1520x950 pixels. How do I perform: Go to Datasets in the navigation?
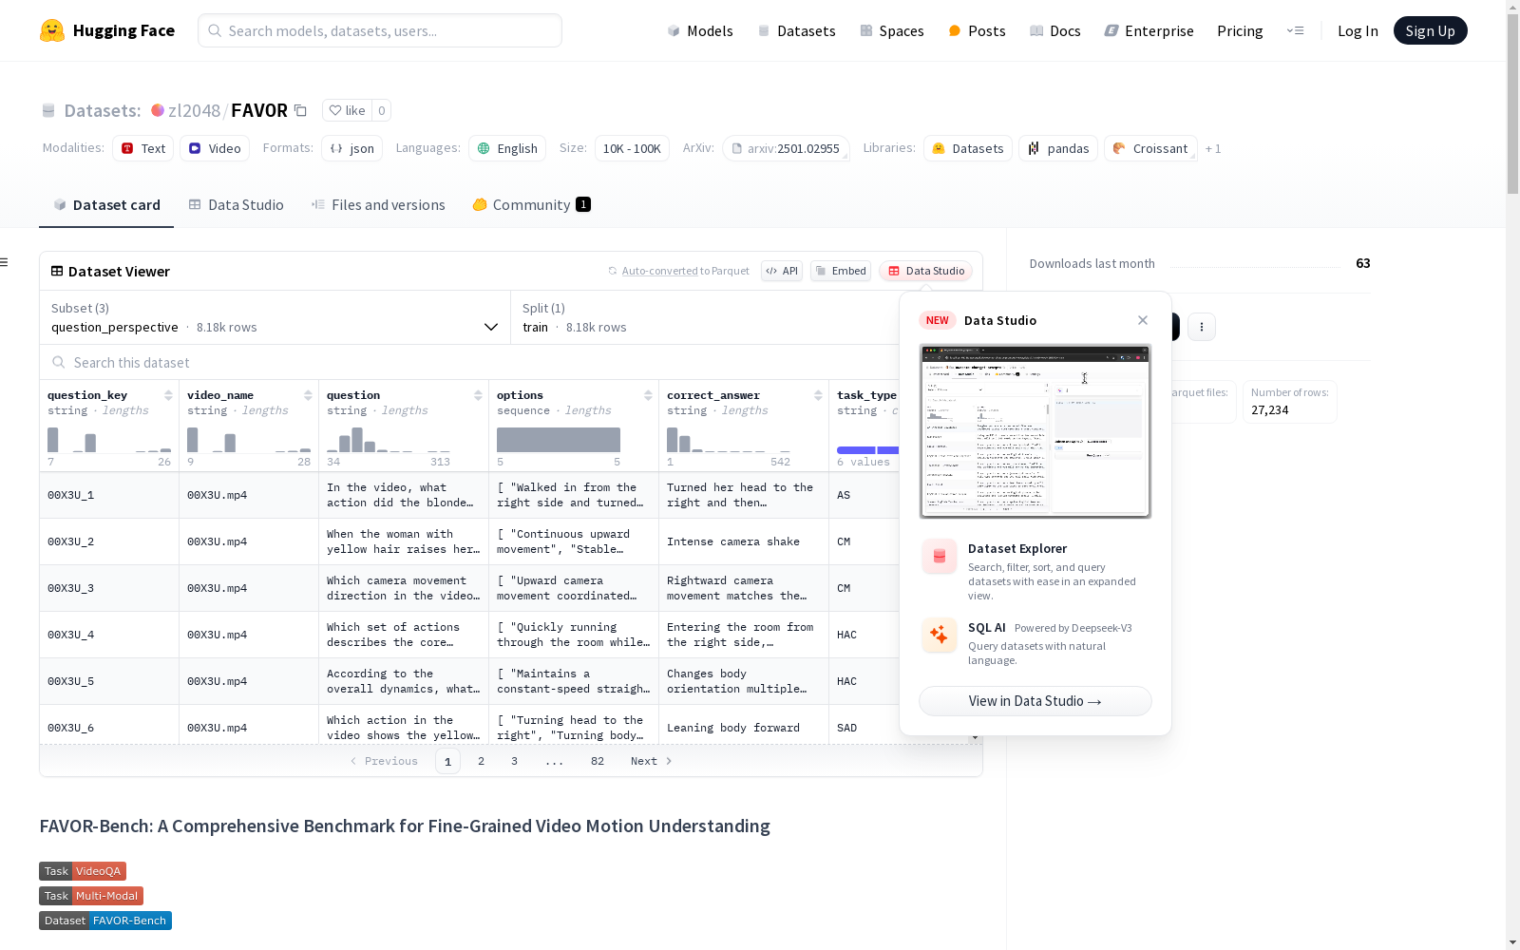pos(796,30)
